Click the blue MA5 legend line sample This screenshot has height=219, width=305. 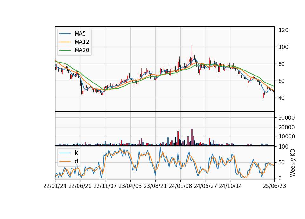(x=65, y=34)
